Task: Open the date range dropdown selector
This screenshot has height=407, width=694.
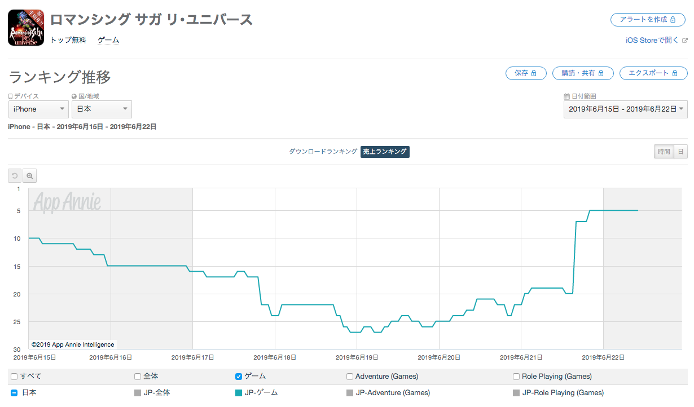Action: click(626, 109)
